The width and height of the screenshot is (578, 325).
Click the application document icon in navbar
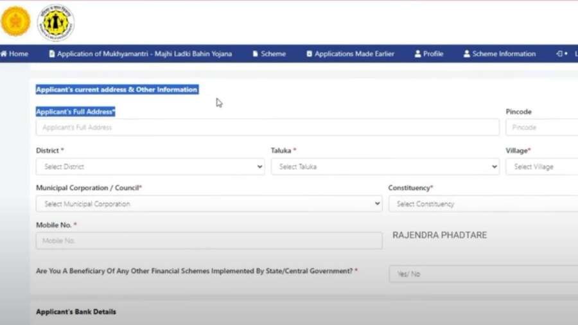(51, 54)
